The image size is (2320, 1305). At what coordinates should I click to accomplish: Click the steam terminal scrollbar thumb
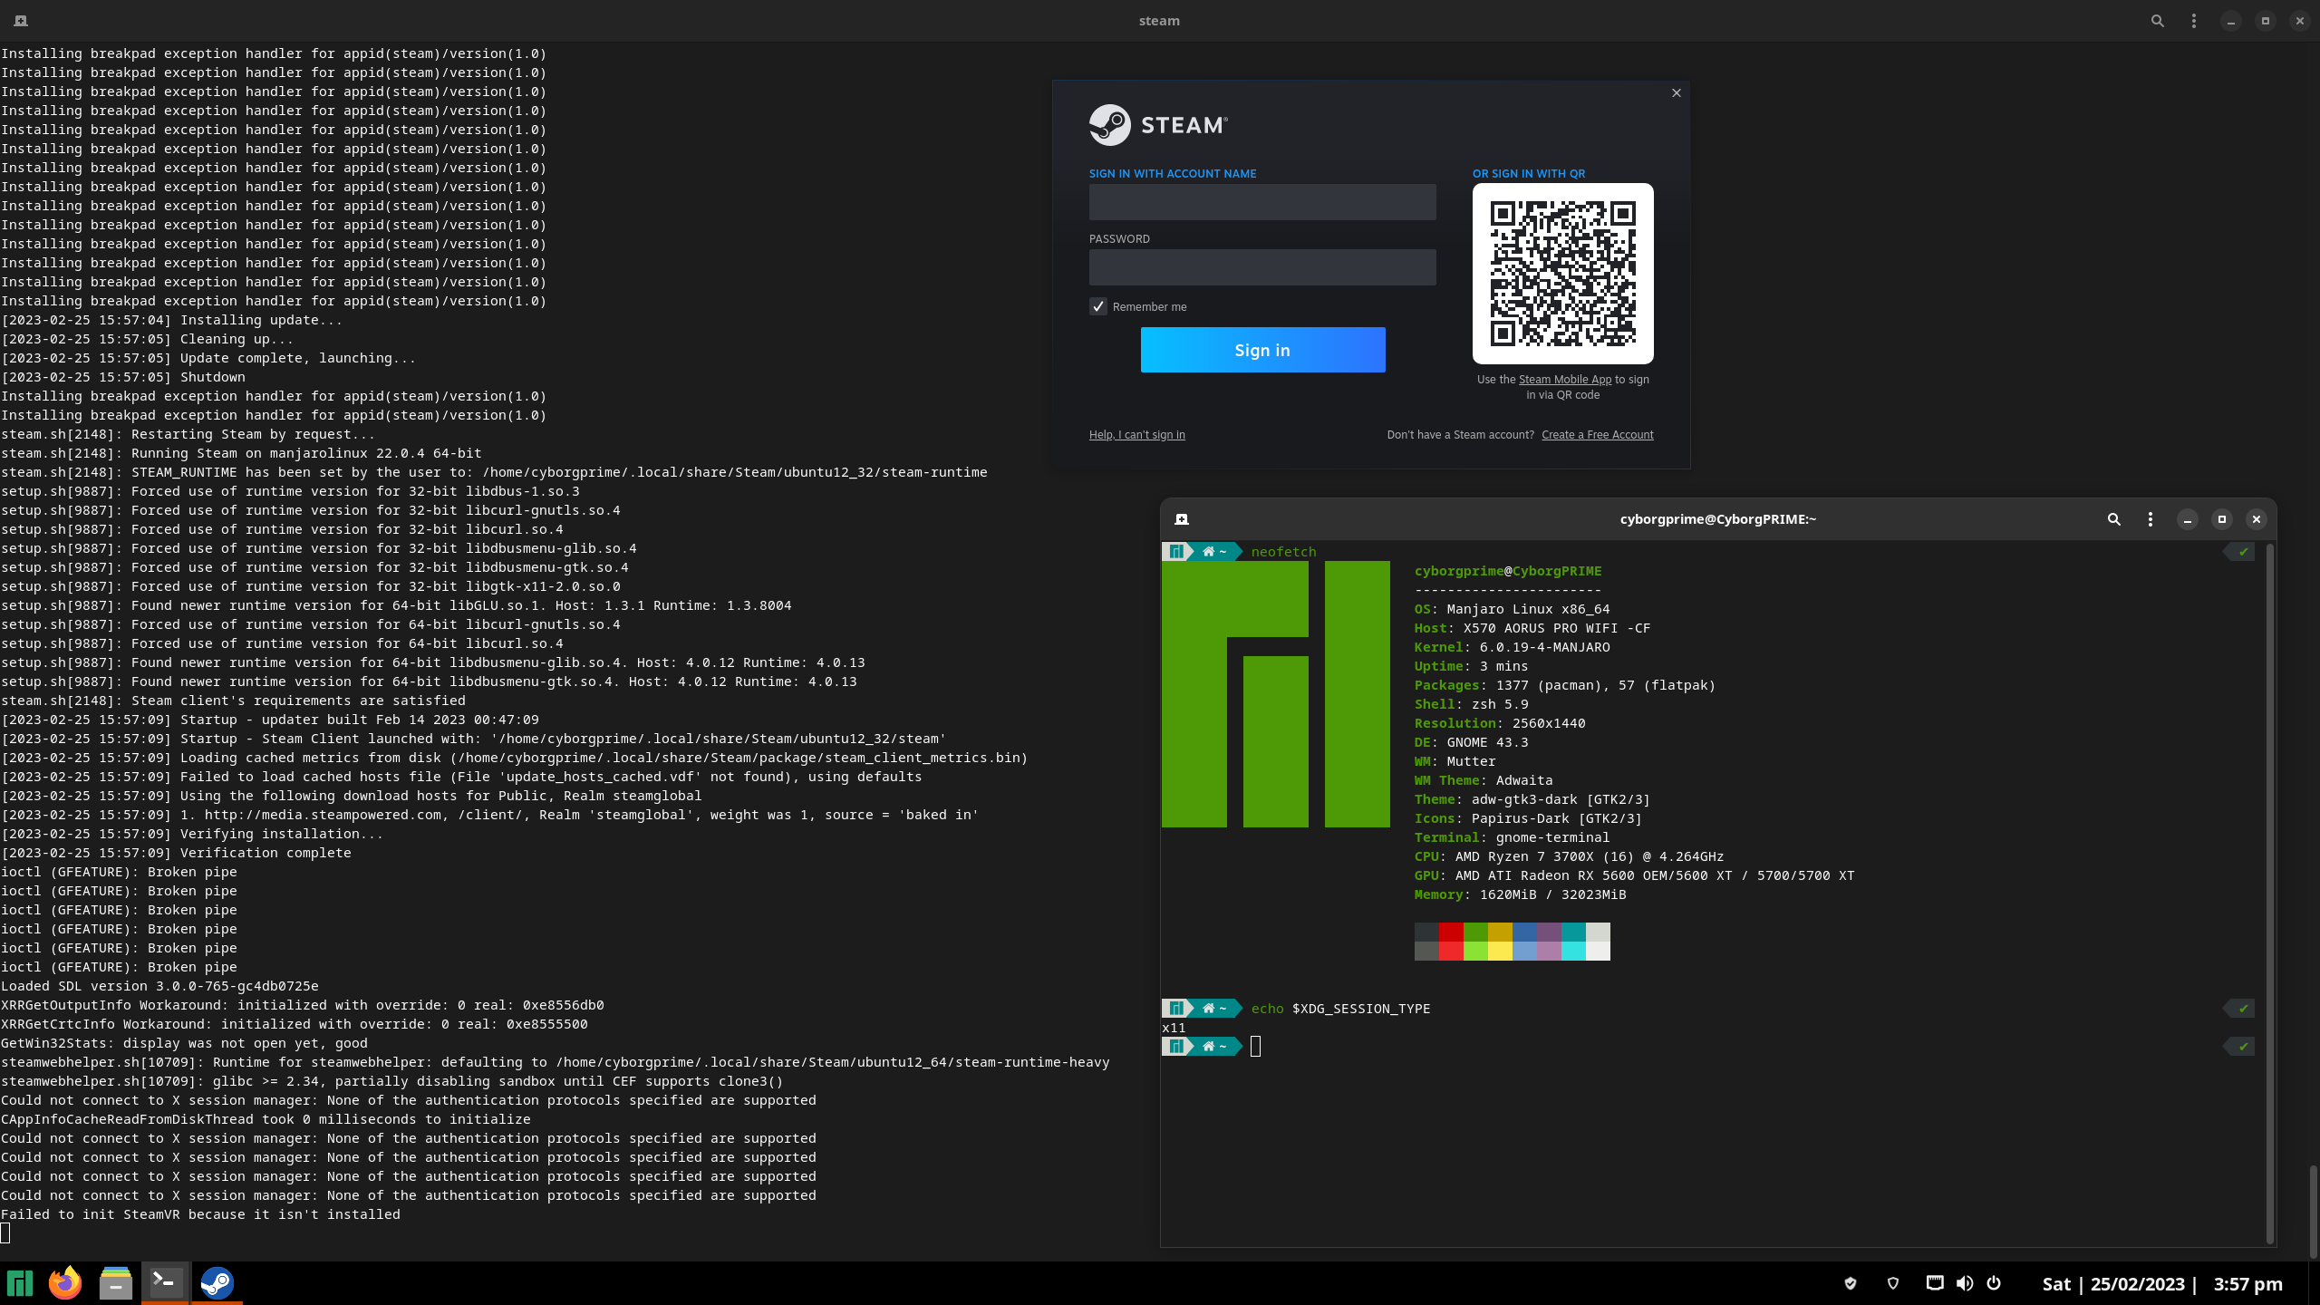[2313, 1211]
